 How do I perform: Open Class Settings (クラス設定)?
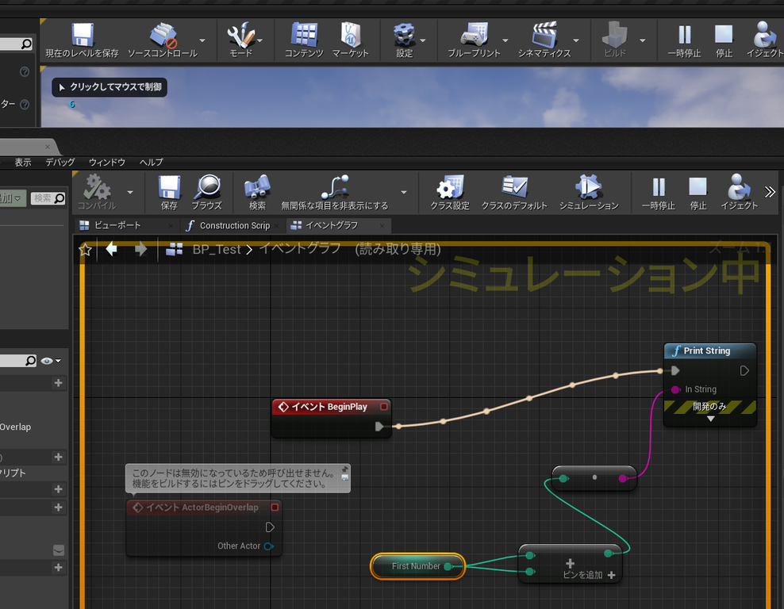pyautogui.click(x=450, y=193)
